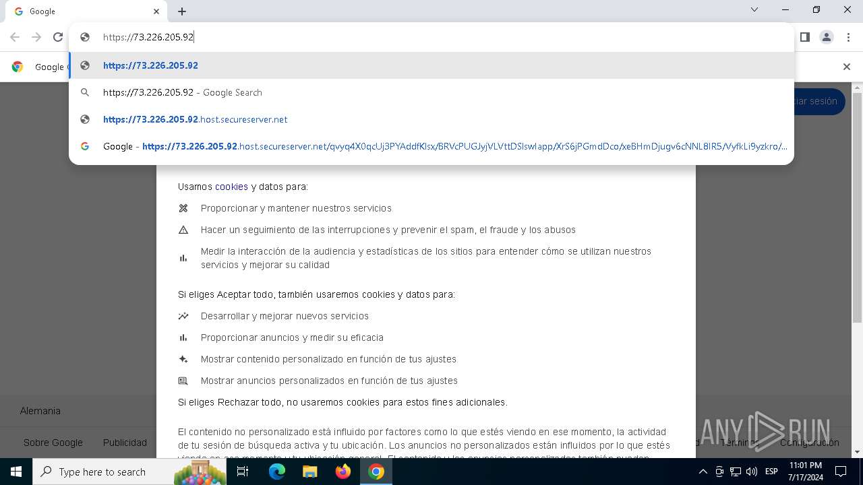Open the Windows Start menu
The image size is (863, 485).
pos(16,472)
